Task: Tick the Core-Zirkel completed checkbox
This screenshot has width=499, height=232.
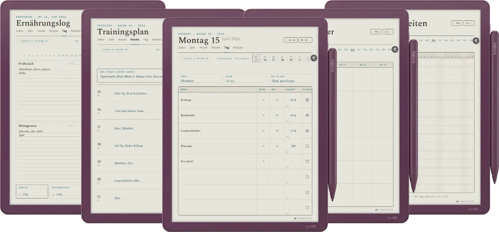Action: [x=307, y=161]
